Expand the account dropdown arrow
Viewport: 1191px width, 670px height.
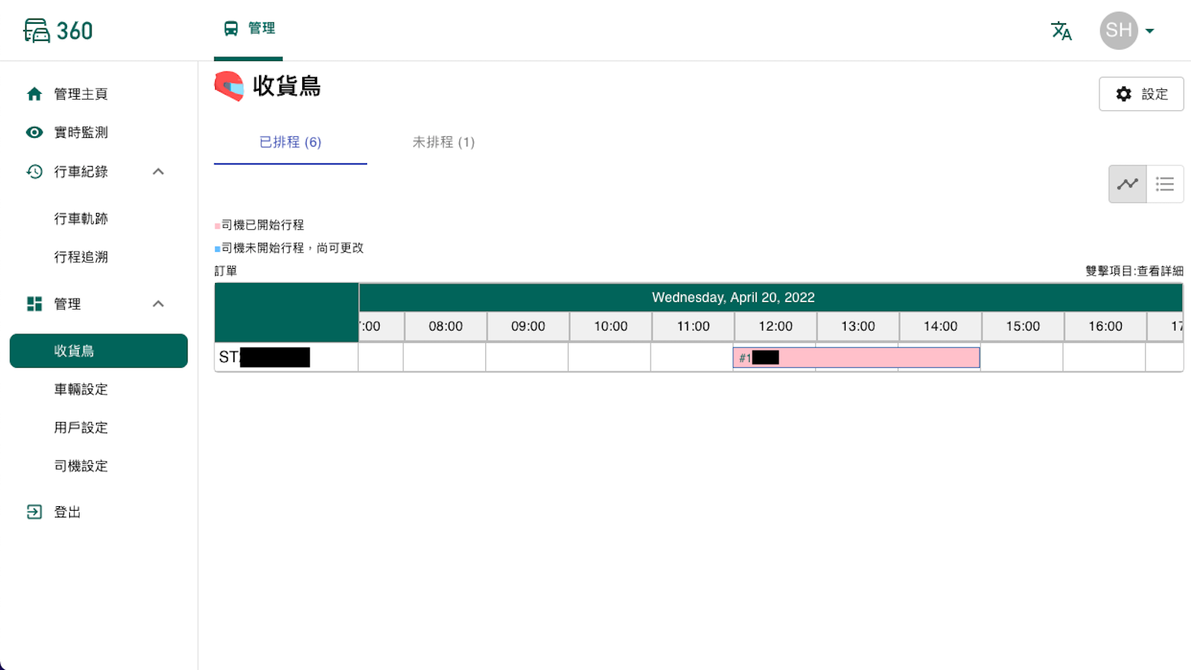1150,31
